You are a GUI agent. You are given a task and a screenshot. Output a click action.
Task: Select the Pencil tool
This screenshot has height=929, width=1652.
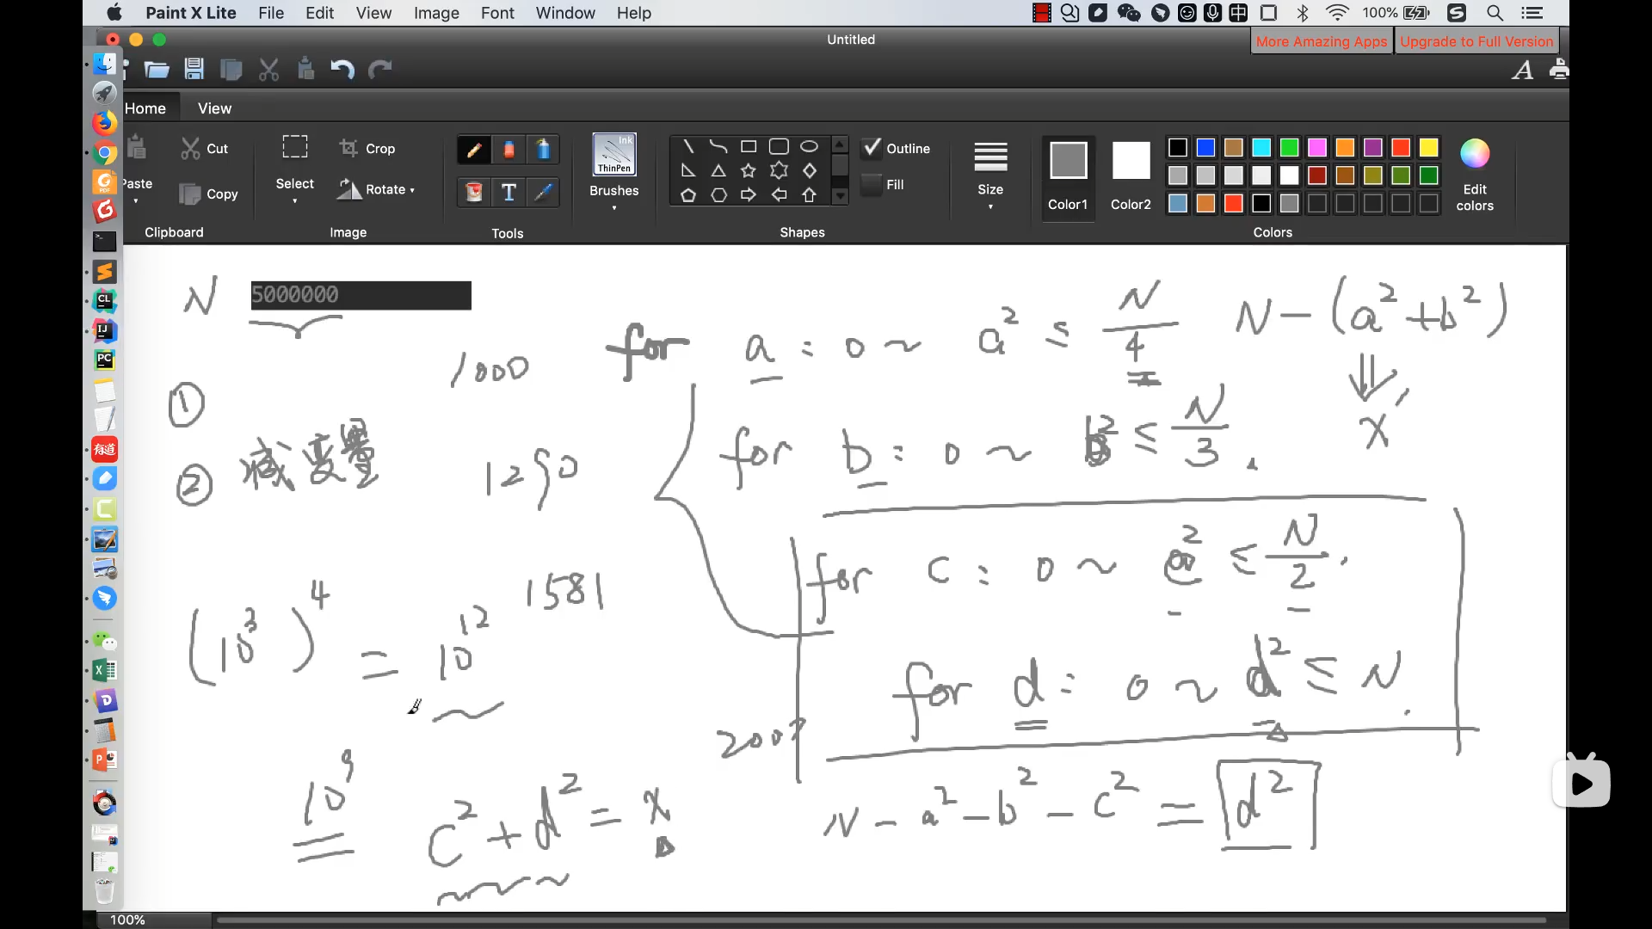(473, 150)
